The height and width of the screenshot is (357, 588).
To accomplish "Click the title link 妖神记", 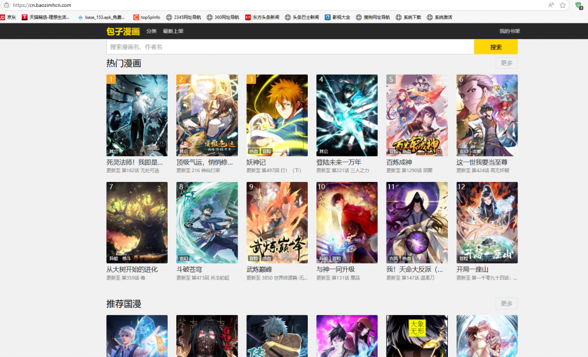I will (x=256, y=162).
